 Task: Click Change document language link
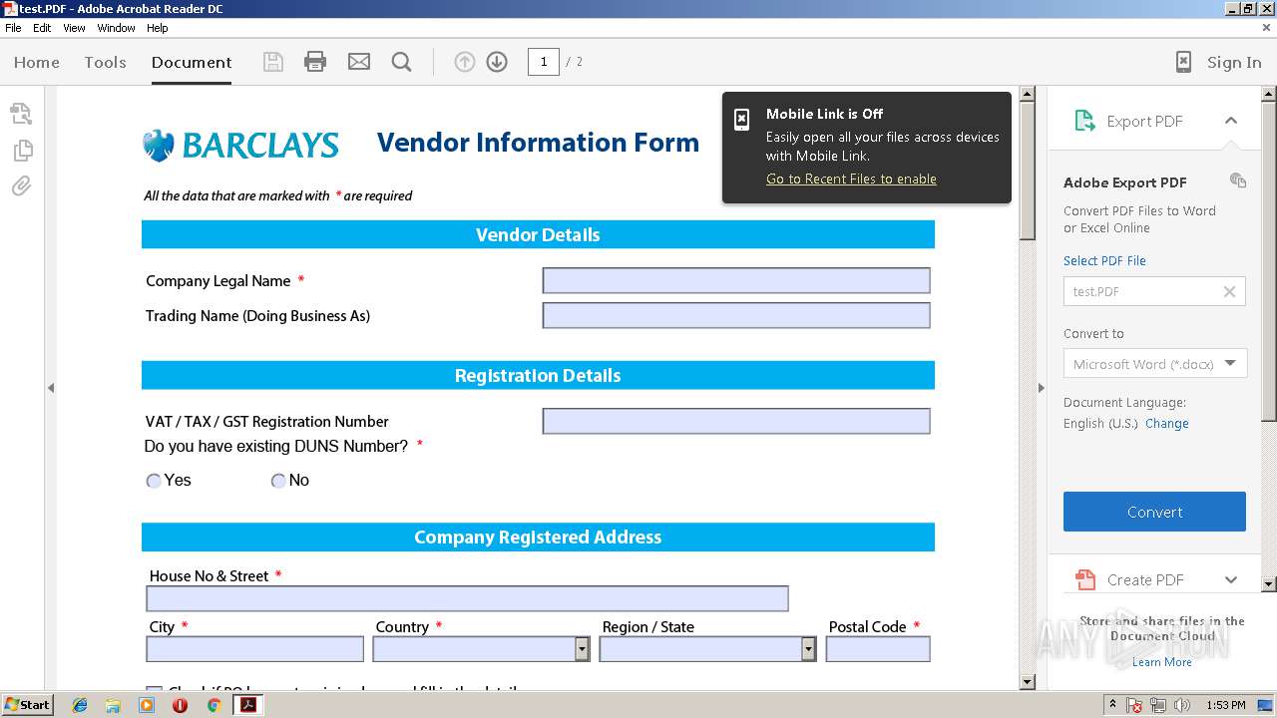pyautogui.click(x=1166, y=423)
